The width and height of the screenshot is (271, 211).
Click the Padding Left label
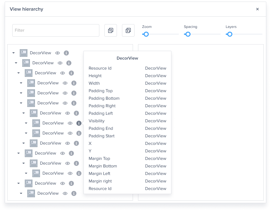pyautogui.click(x=101, y=113)
